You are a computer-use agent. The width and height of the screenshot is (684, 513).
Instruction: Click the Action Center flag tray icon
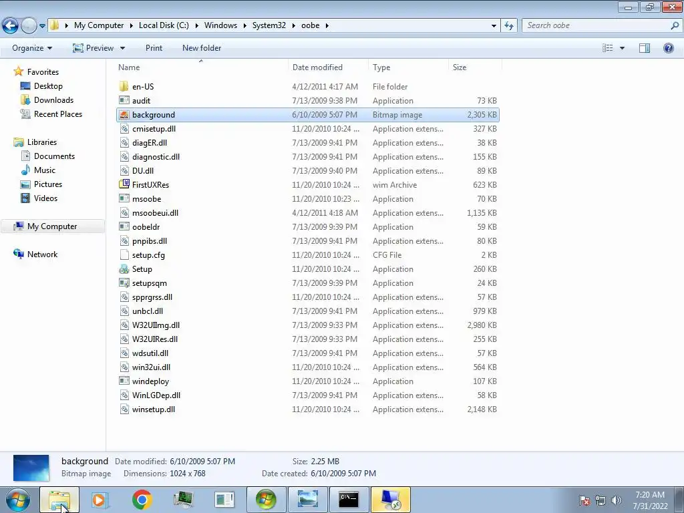point(584,500)
